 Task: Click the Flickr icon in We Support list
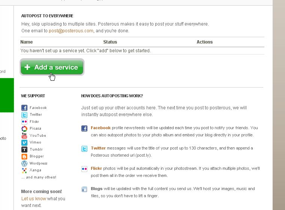[24, 121]
